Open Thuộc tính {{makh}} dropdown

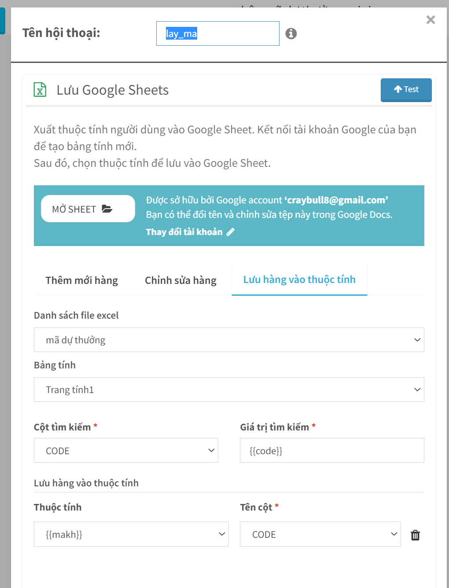pyautogui.click(x=131, y=534)
